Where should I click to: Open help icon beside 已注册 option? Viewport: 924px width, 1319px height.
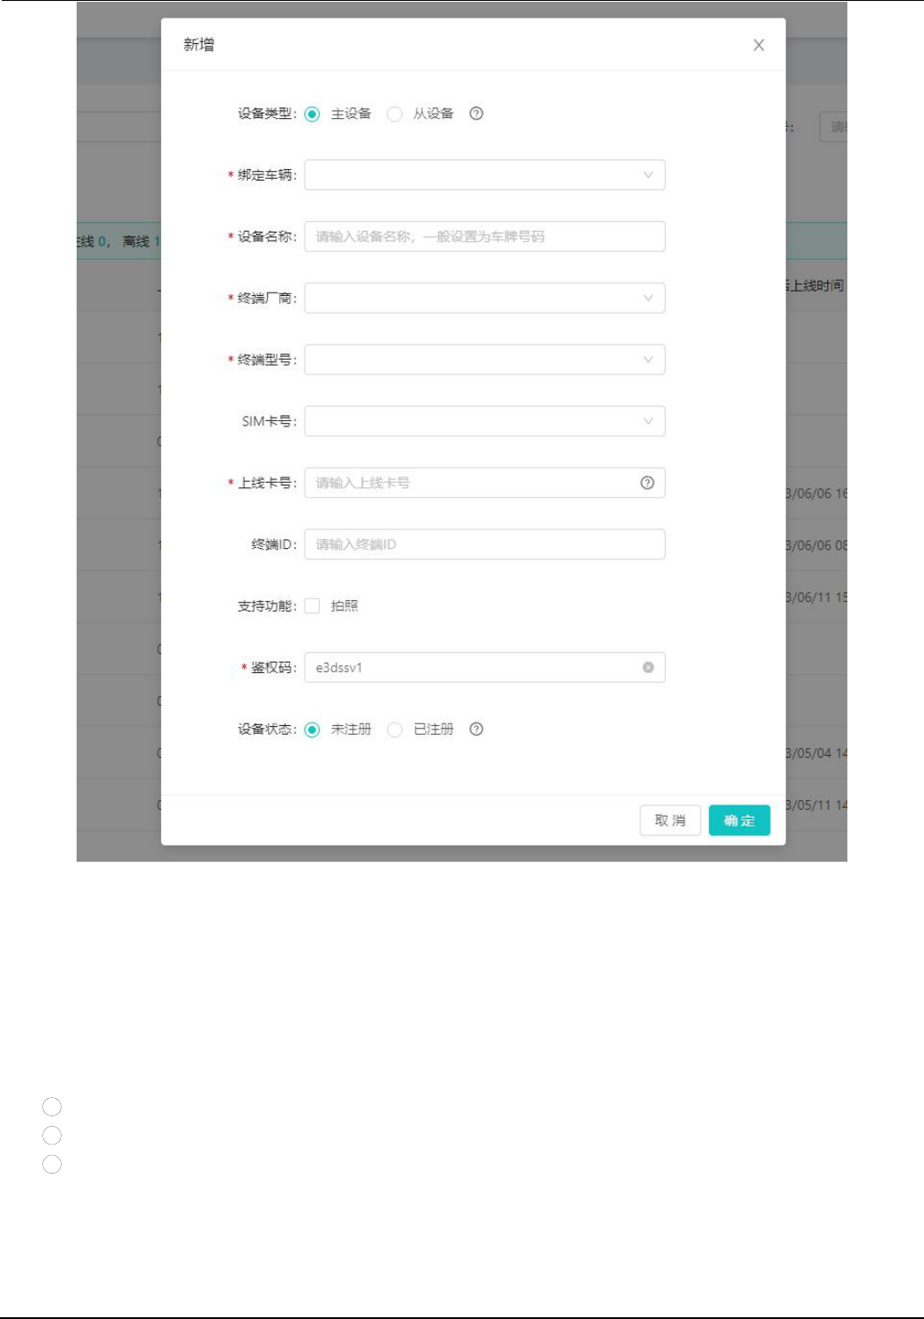(x=477, y=730)
